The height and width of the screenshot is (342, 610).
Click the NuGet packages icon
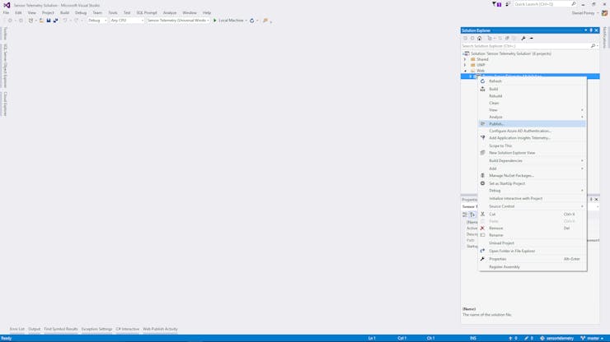482,175
